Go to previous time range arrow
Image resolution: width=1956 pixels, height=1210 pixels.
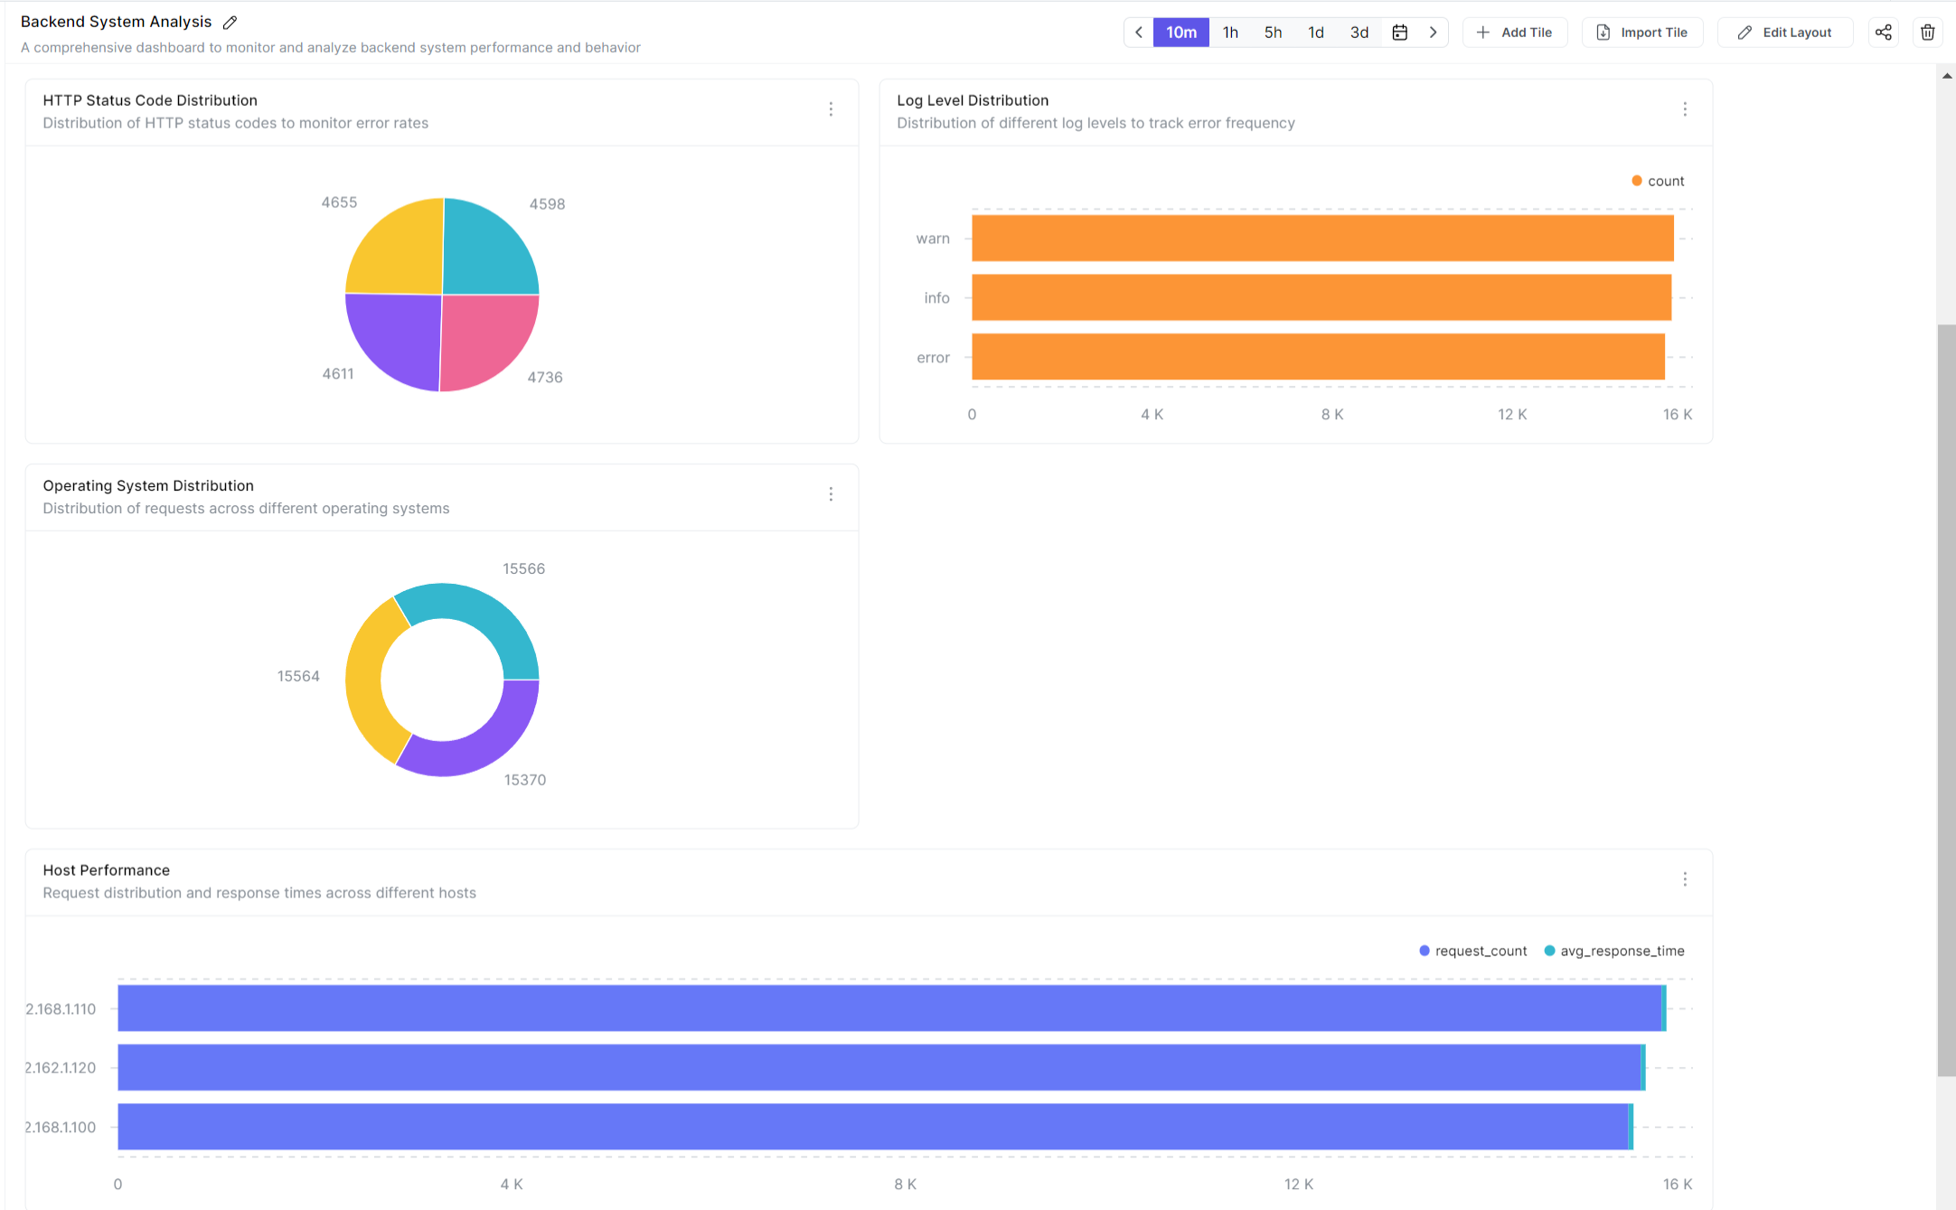tap(1139, 33)
